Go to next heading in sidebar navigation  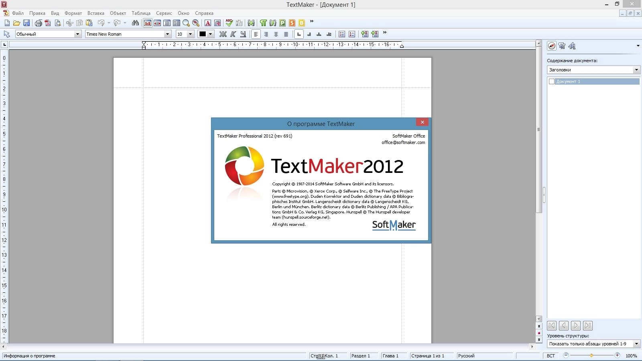[576, 326]
